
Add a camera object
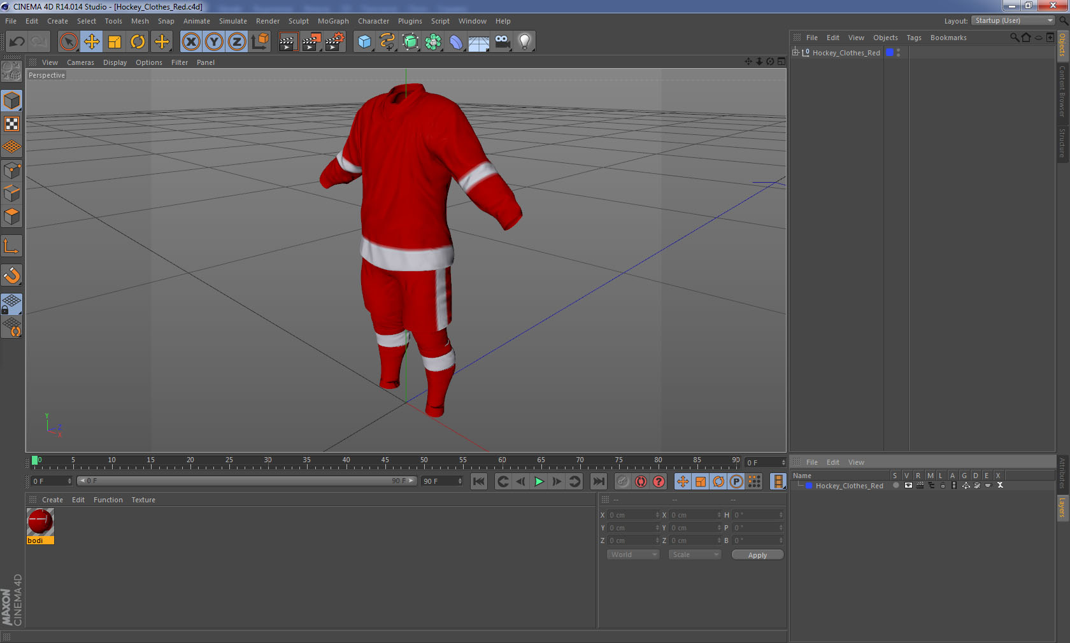coord(502,42)
